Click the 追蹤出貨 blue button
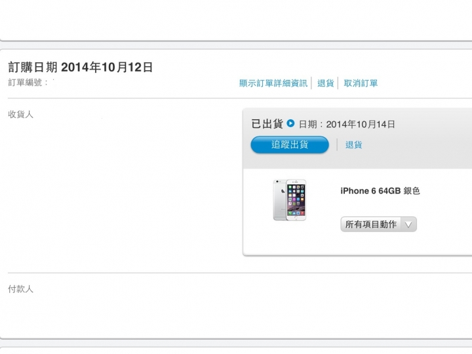 point(290,145)
